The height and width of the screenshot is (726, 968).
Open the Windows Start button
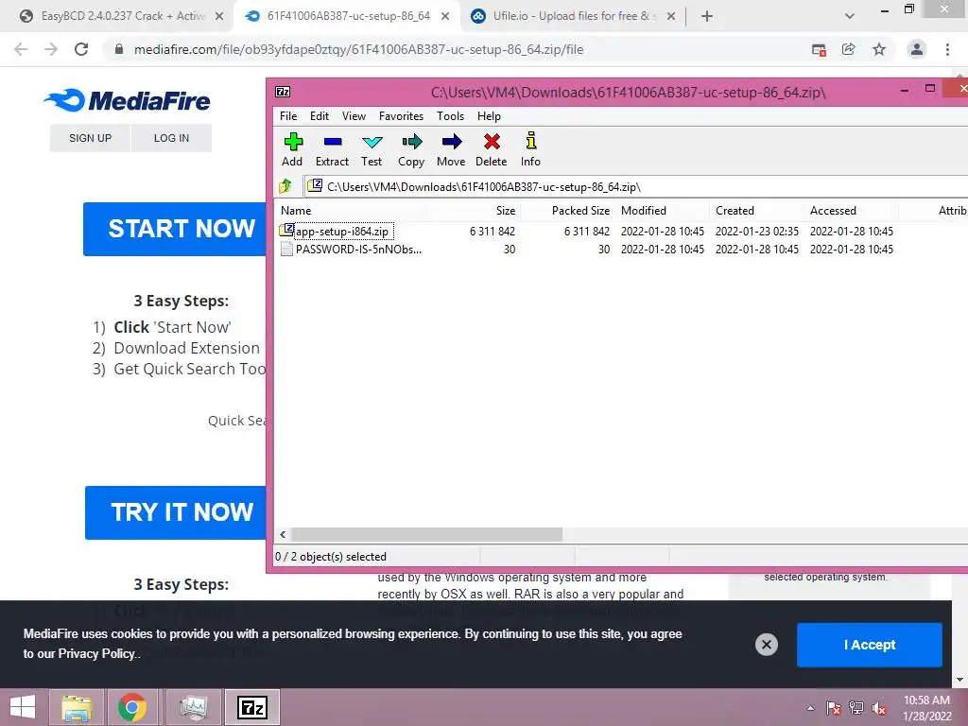click(23, 707)
